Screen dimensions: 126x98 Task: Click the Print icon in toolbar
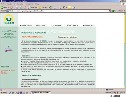pos(60,7)
